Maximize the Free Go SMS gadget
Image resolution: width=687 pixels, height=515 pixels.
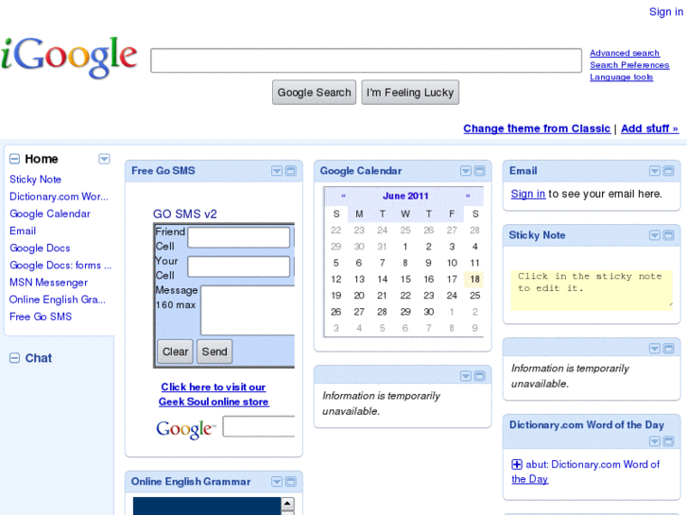coord(291,171)
